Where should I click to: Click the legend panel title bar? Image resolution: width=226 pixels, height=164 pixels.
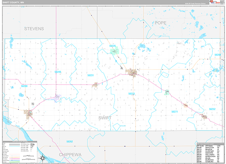20,142
